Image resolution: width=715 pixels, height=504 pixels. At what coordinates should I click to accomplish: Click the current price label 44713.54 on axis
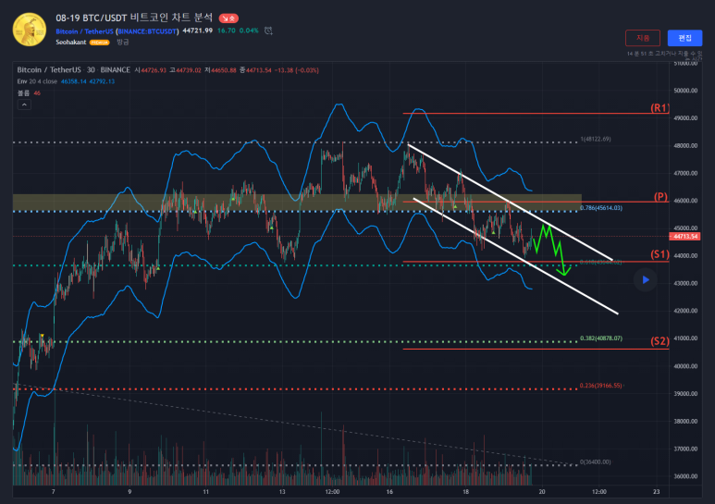684,237
